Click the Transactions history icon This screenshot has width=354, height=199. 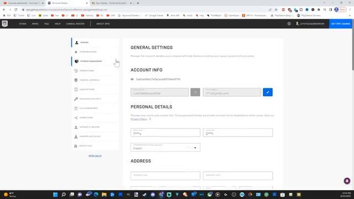[x=76, y=71]
